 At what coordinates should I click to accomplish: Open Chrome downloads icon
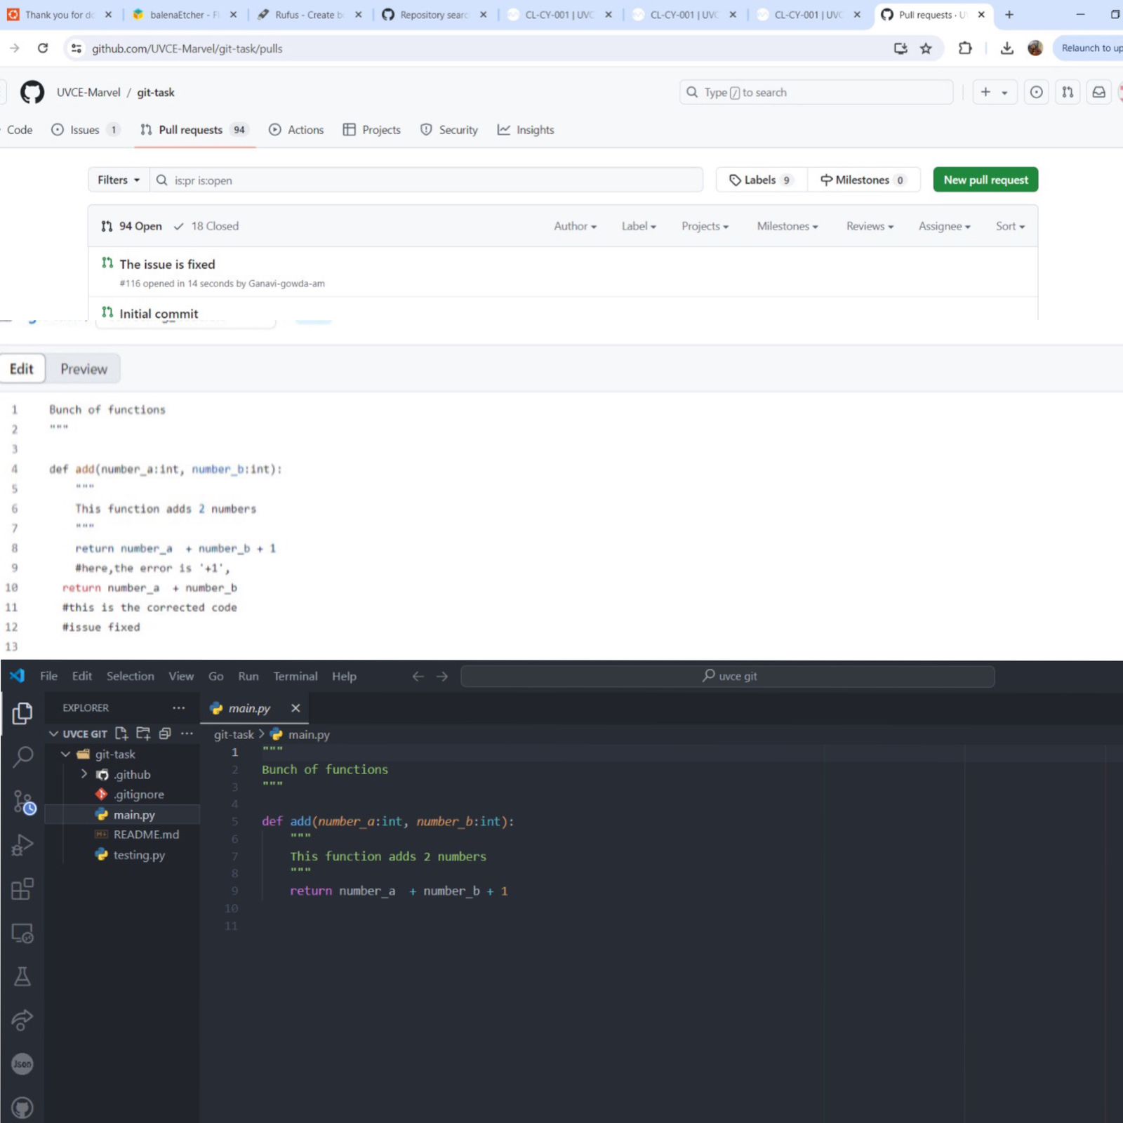pos(1006,48)
